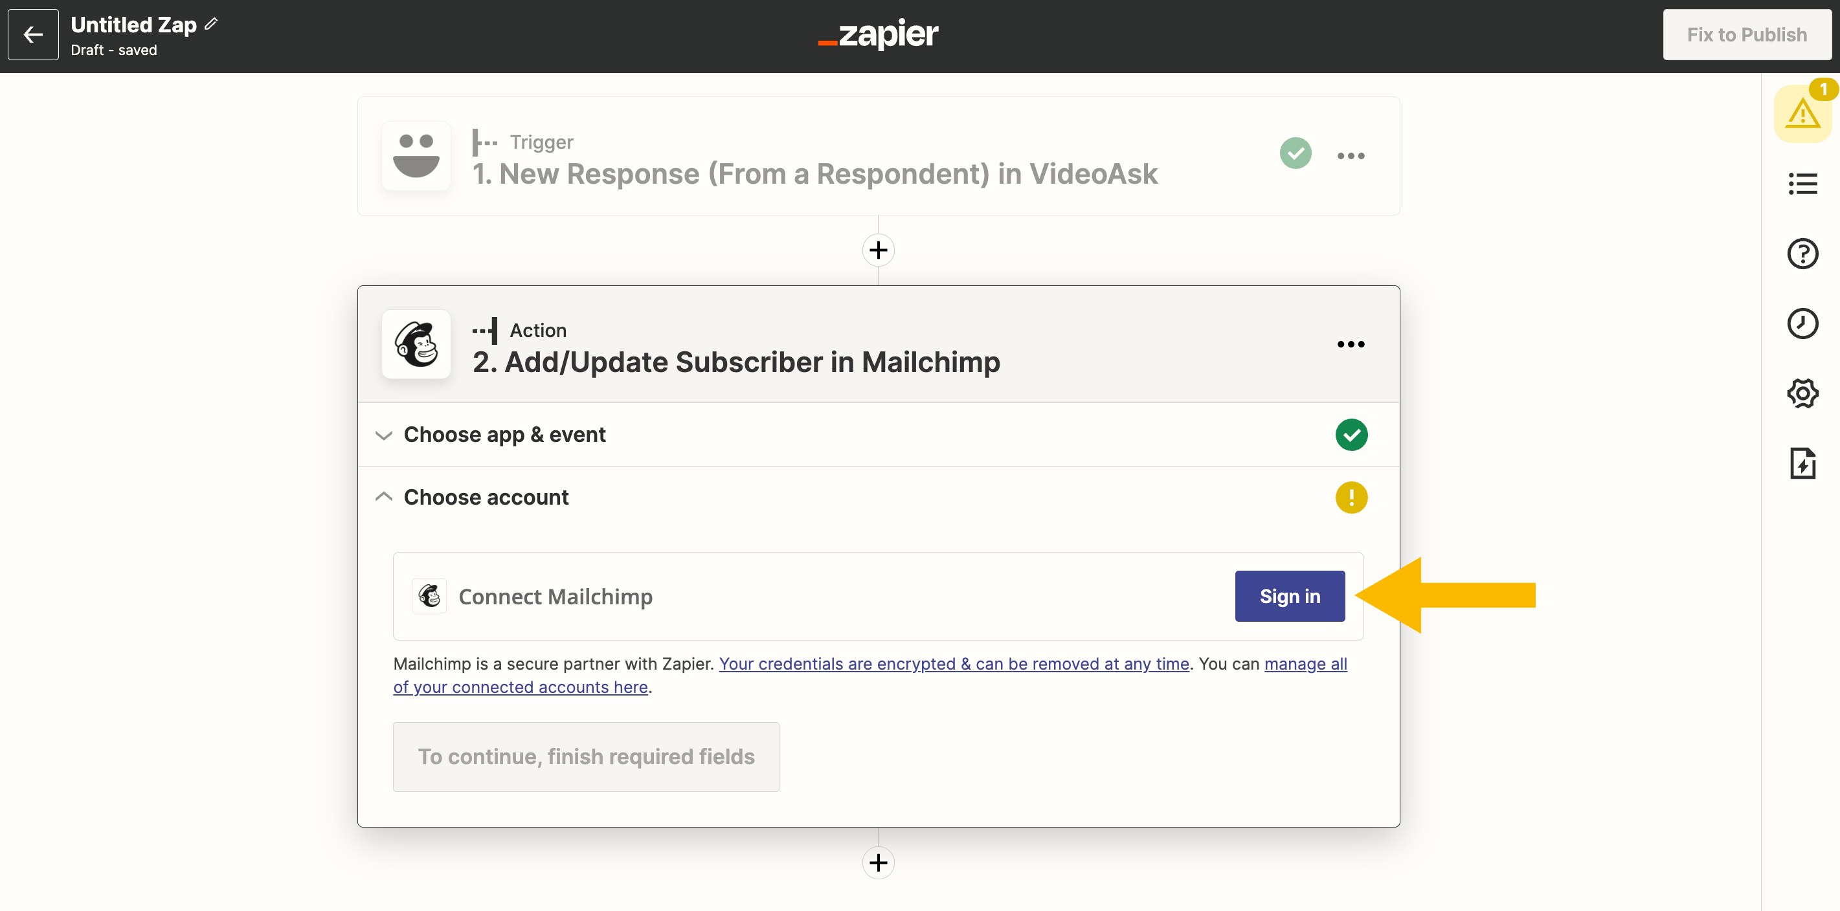The width and height of the screenshot is (1840, 911).
Task: Open the VideoAsk trigger step title
Action: point(814,173)
